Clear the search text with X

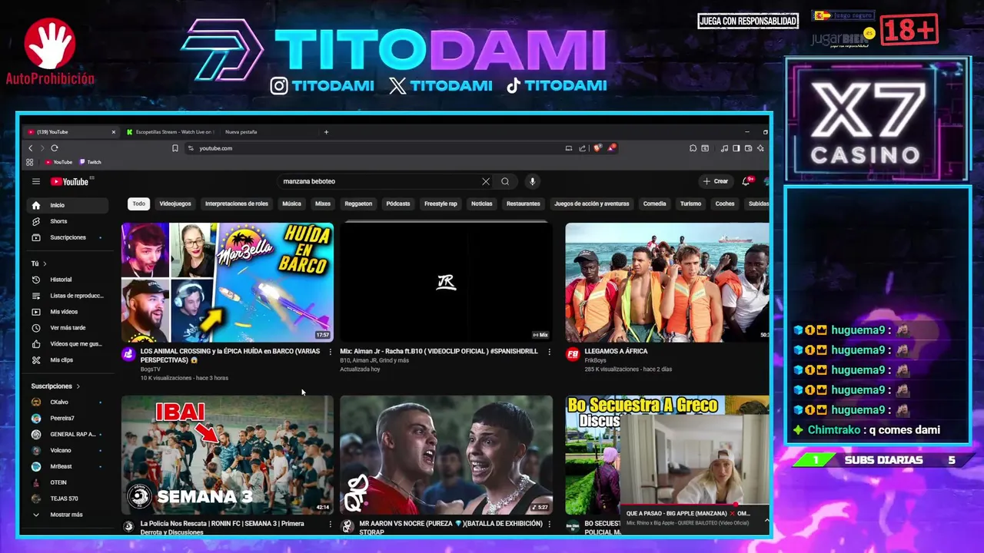485,181
